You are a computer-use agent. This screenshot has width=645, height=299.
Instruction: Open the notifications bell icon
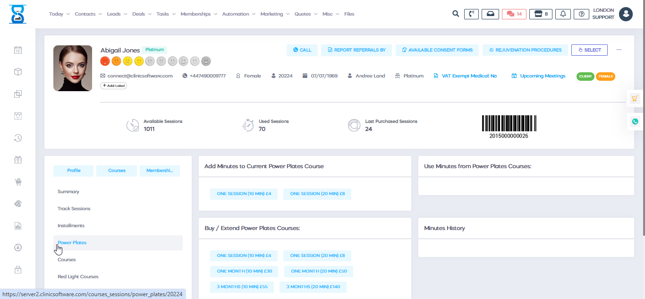coord(563,14)
